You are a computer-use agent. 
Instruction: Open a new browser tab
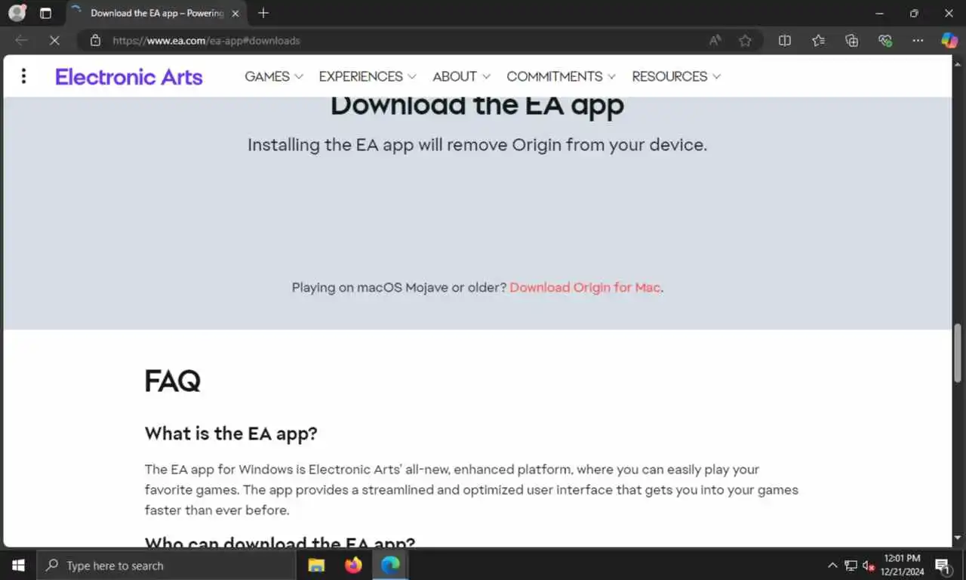click(263, 13)
